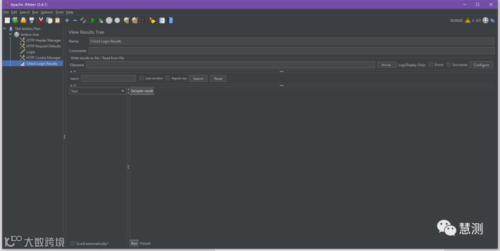Click the Paste clipboard icon
The width and height of the screenshot is (500, 251).
[57, 20]
